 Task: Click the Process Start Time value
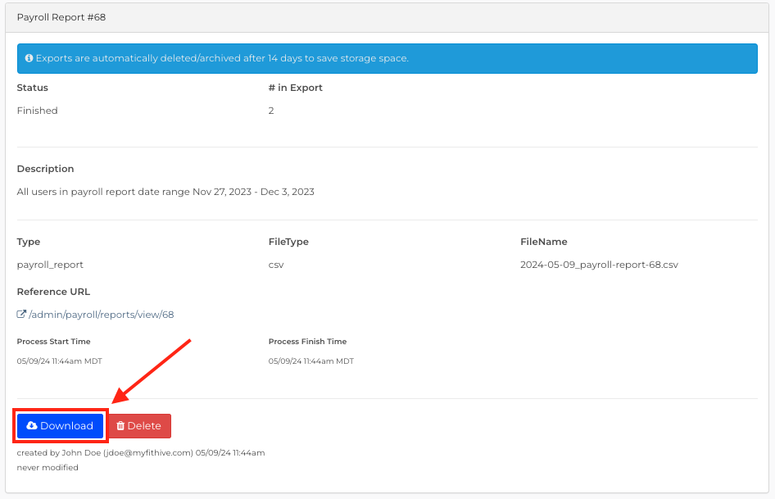coord(59,361)
